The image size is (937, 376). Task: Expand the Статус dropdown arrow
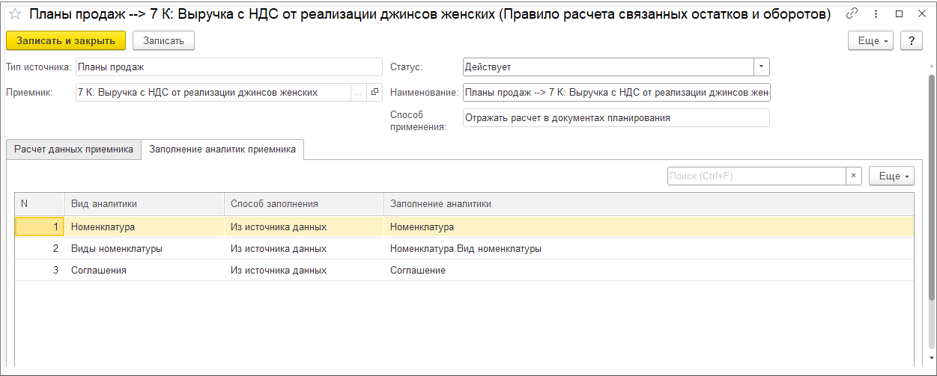pyautogui.click(x=761, y=67)
